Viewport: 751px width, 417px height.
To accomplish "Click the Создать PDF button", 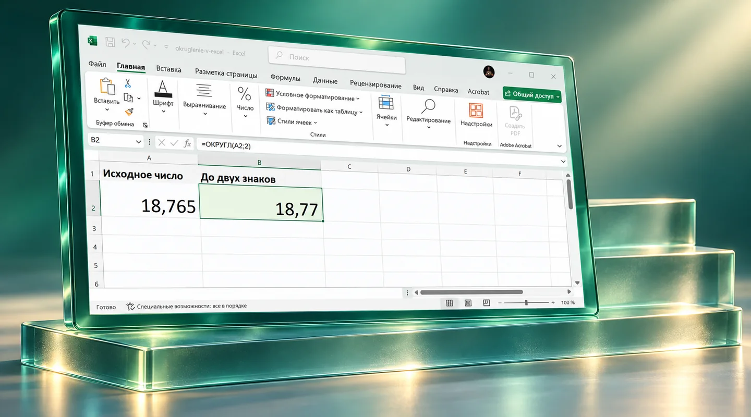I will pos(515,121).
